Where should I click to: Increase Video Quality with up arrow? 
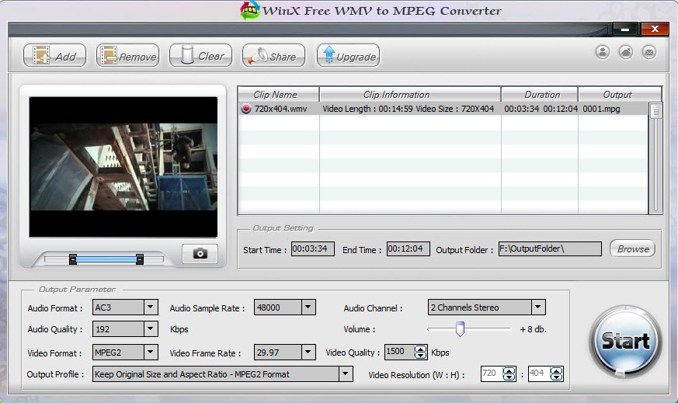tap(420, 349)
